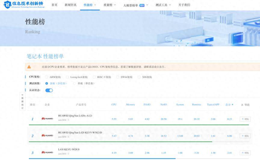
Task: Check the RISC-V架构 checkbox
Action: point(94,77)
